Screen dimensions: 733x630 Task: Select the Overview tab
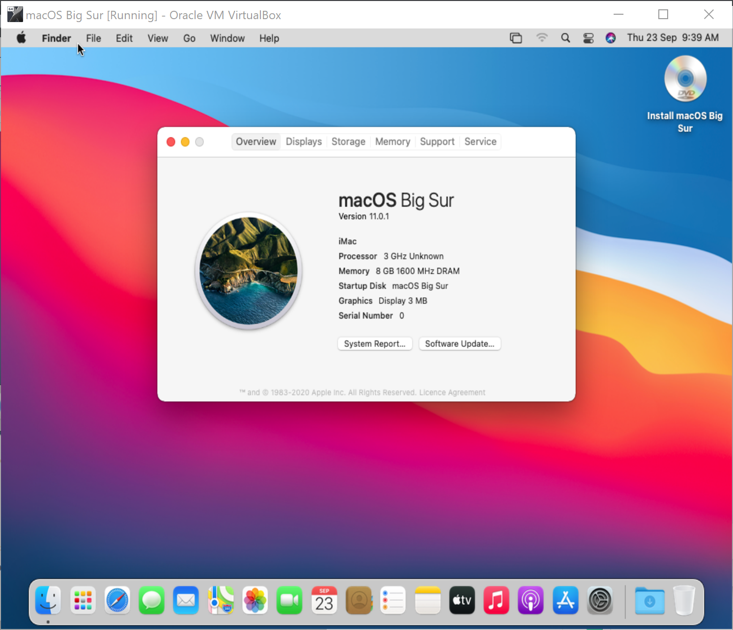tap(256, 142)
